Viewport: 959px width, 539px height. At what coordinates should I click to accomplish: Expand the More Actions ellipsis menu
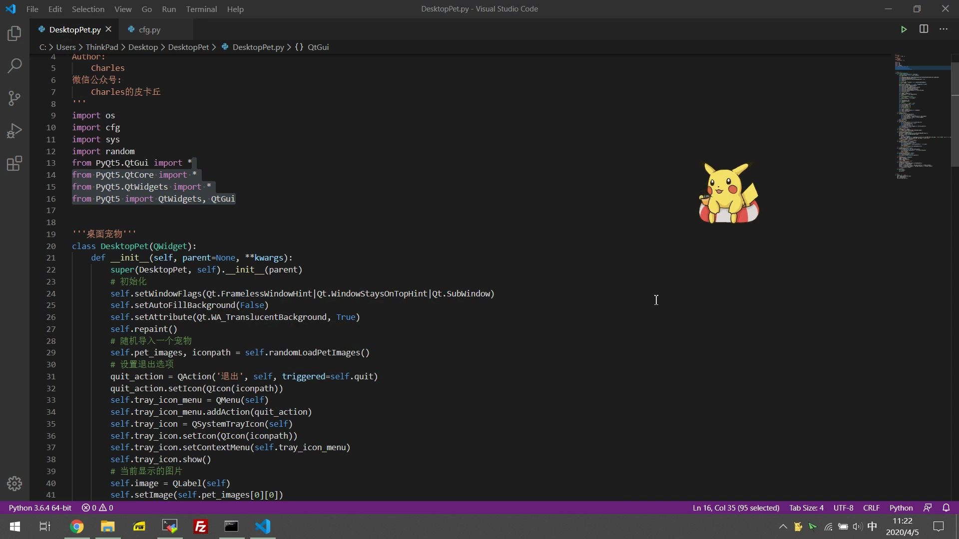coord(943,29)
